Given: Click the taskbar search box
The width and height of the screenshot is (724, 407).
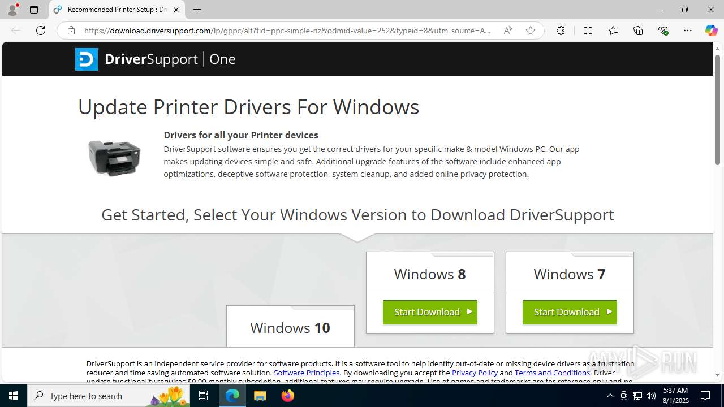Looking at the screenshot, I should (x=109, y=396).
